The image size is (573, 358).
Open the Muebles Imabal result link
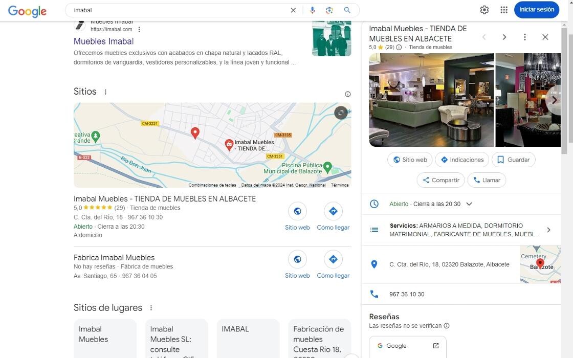click(x=103, y=41)
